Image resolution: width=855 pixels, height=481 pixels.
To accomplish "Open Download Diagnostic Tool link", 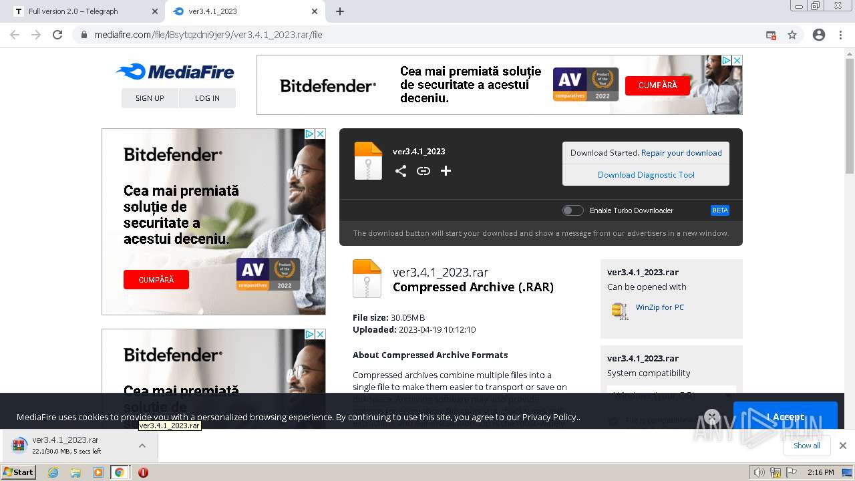I will coord(646,175).
